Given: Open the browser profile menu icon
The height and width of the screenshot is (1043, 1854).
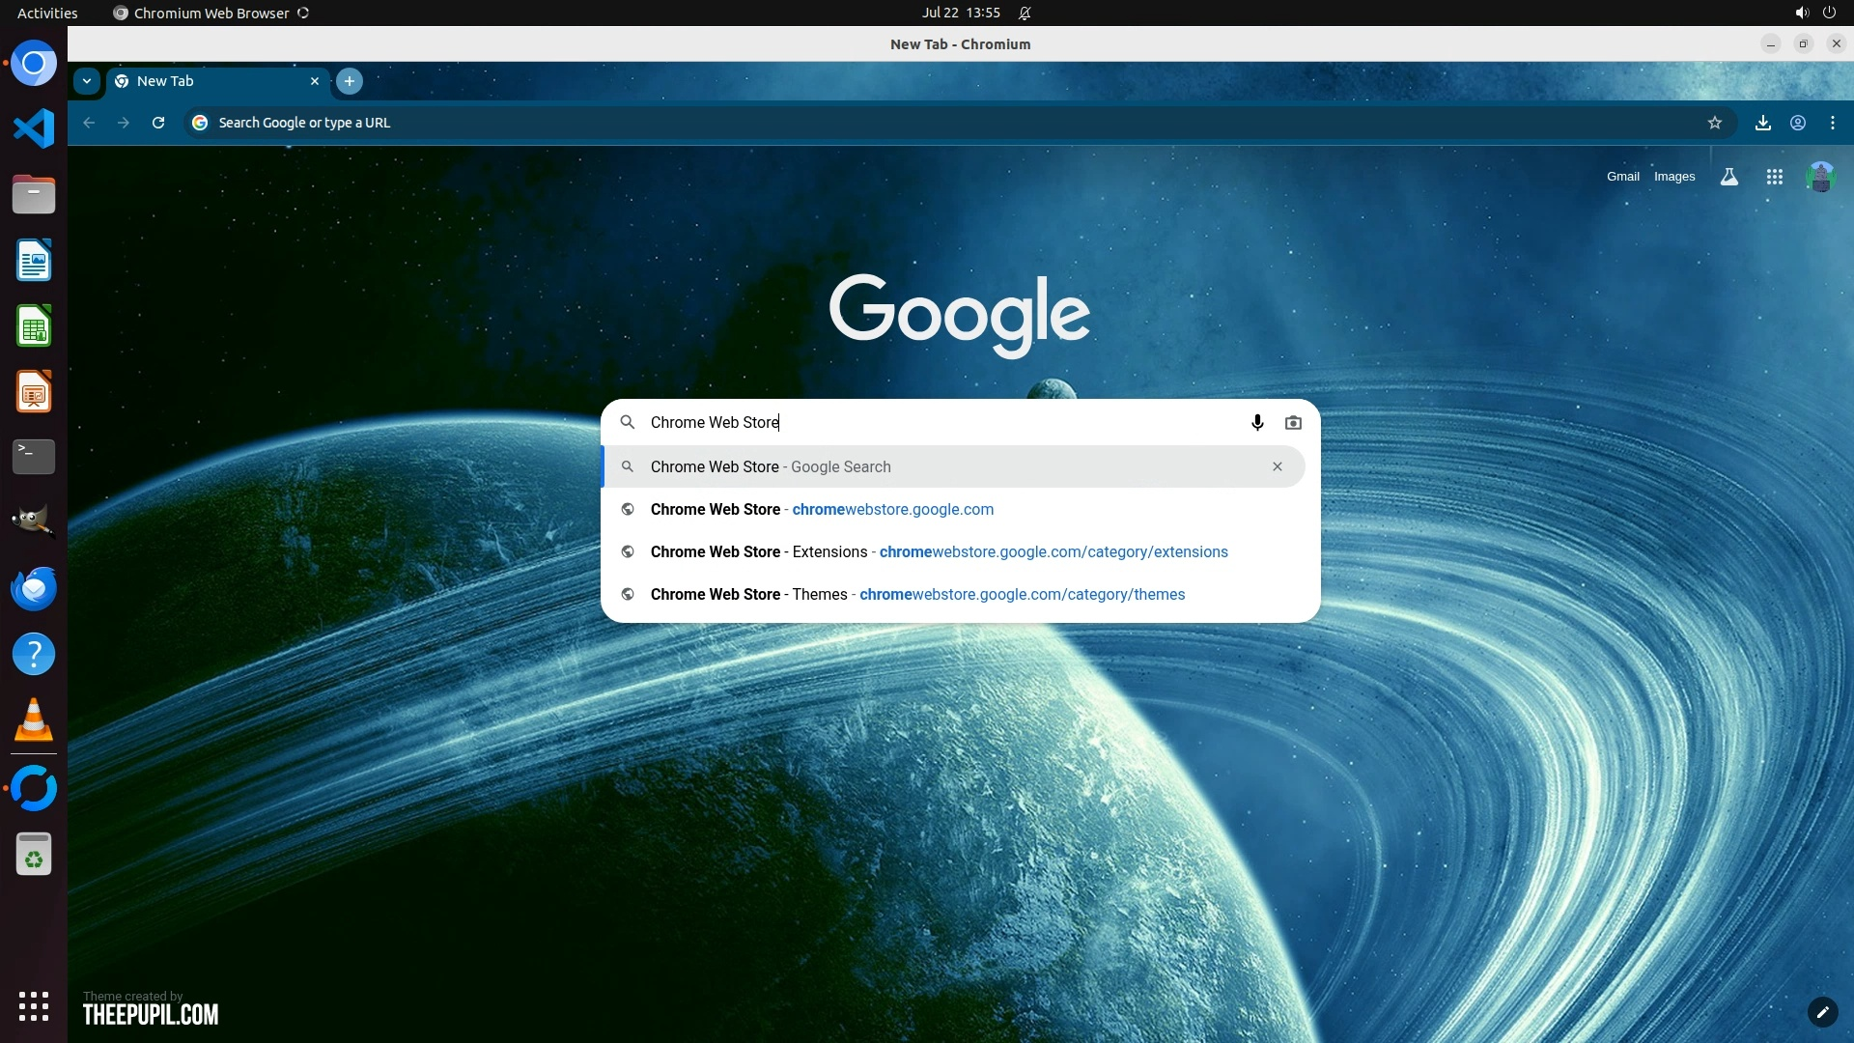Looking at the screenshot, I should pos(1798,123).
